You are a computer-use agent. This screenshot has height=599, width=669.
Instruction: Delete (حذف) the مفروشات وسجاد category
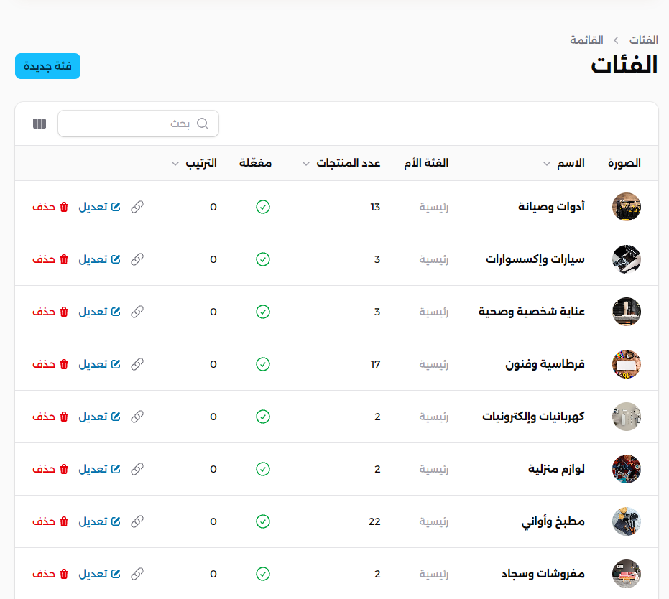(x=50, y=574)
